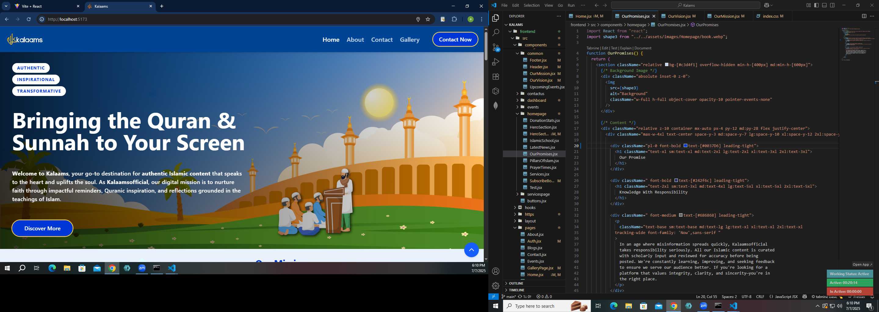This screenshot has height=312, width=879.
Task: Open the File menu in VS Code
Action: click(x=504, y=5)
